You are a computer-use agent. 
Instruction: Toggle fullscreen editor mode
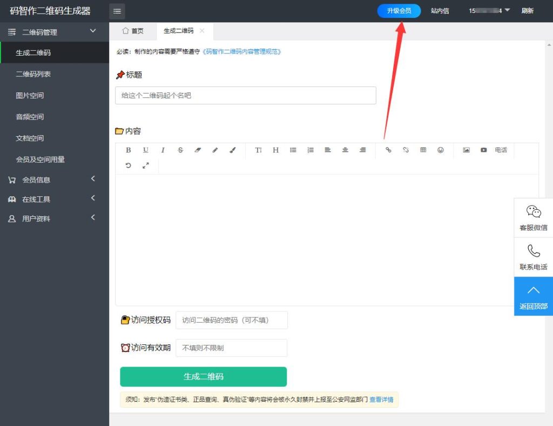pyautogui.click(x=146, y=165)
